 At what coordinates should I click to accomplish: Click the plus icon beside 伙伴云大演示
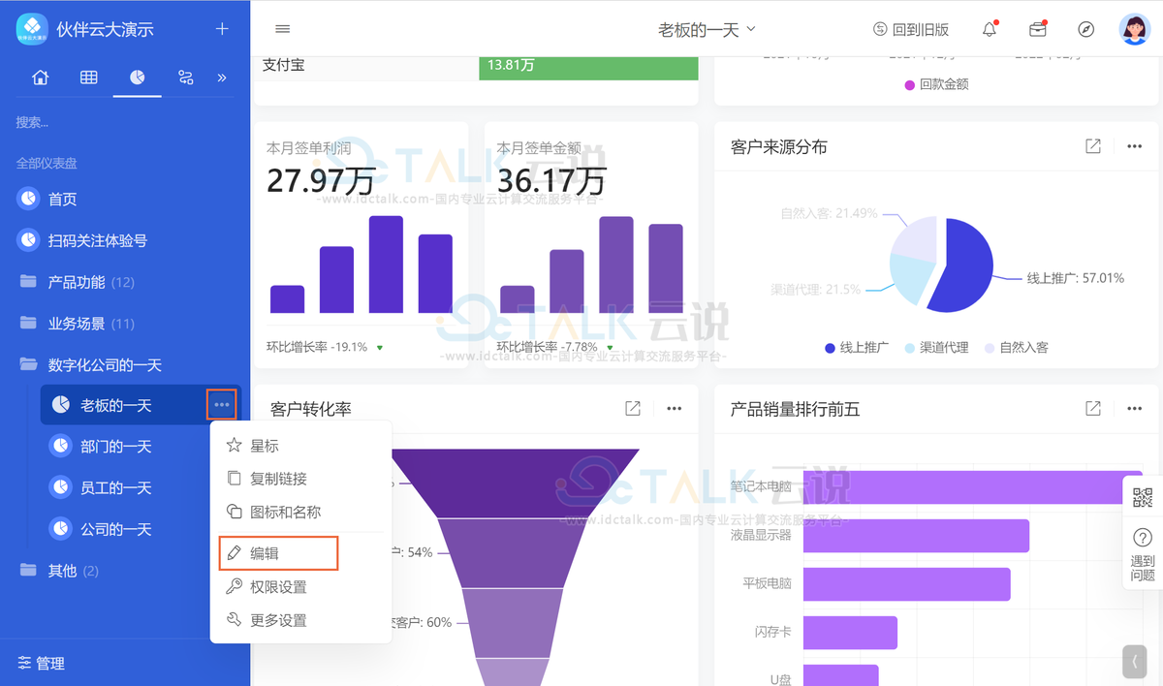[222, 29]
